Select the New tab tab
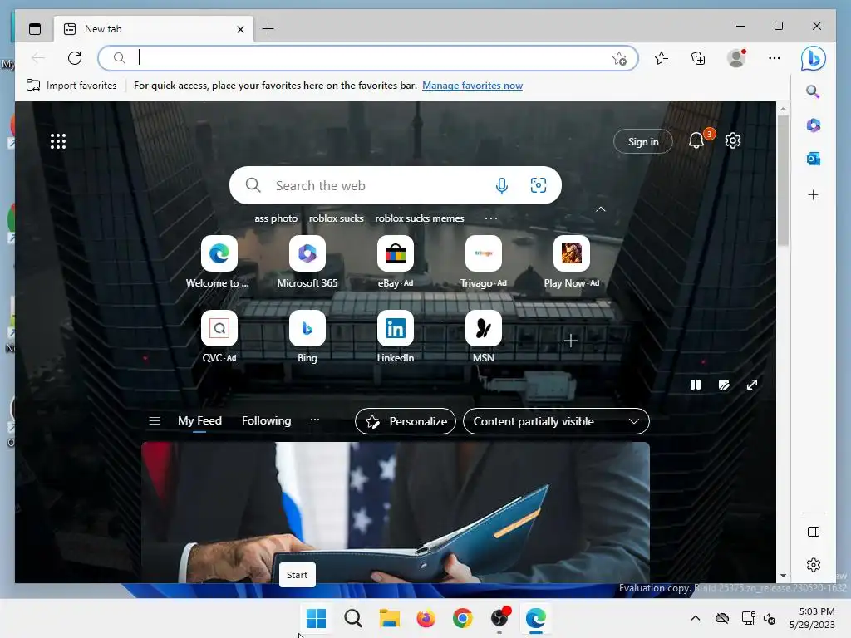The height and width of the screenshot is (638, 851). pos(154,29)
